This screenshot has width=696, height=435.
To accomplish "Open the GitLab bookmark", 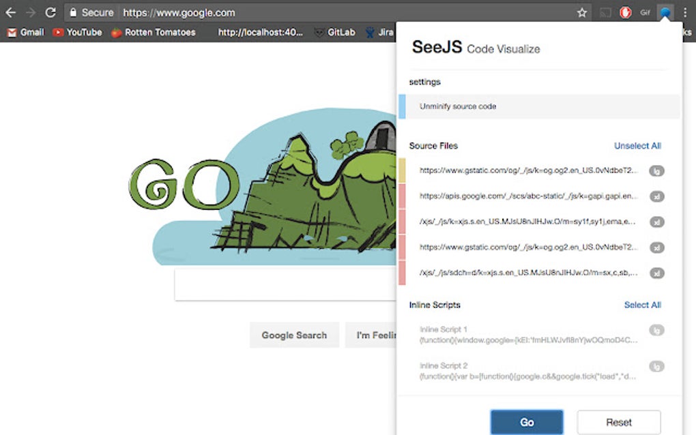I will pos(339,32).
